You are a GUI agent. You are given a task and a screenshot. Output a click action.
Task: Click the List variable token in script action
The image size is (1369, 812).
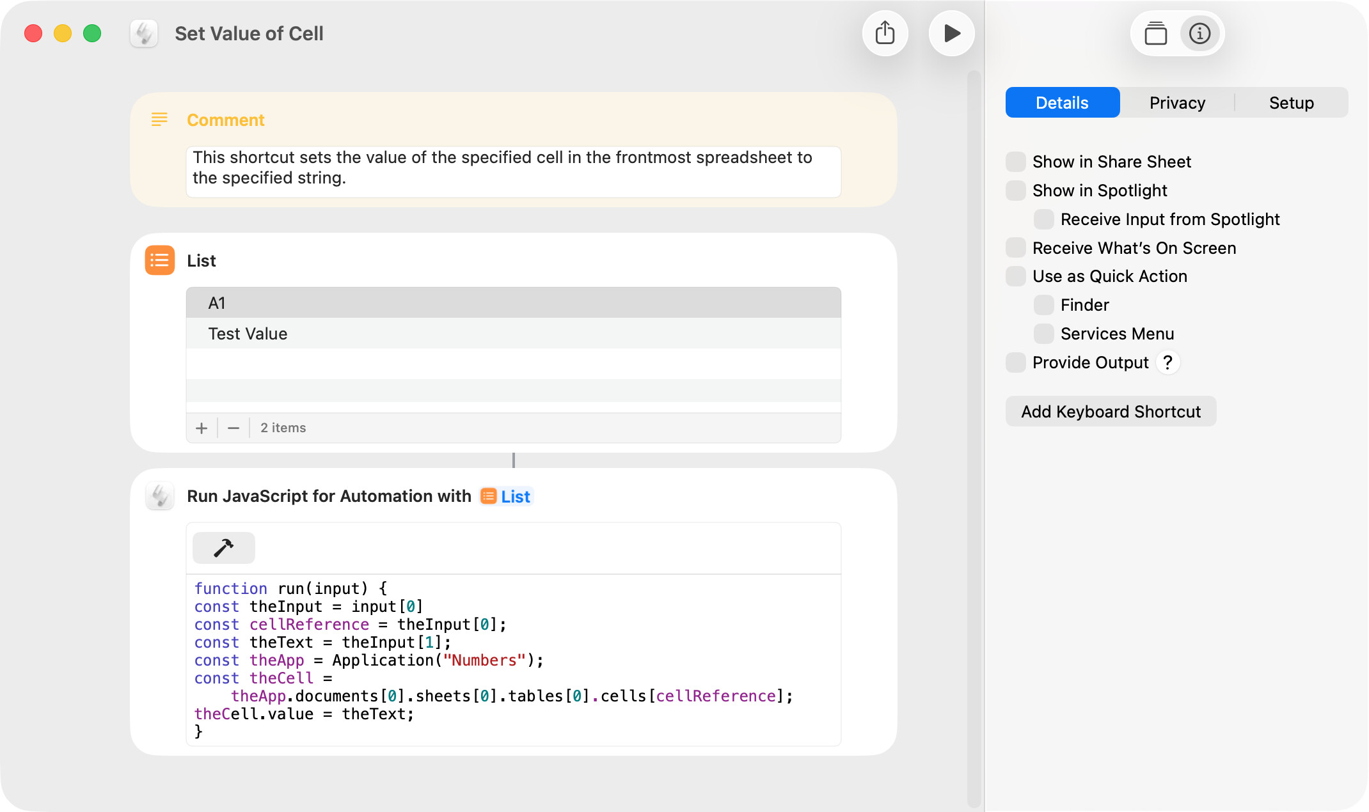pos(506,497)
